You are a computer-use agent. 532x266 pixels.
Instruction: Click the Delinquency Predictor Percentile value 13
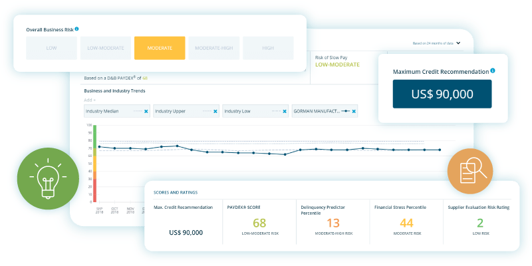click(x=333, y=224)
